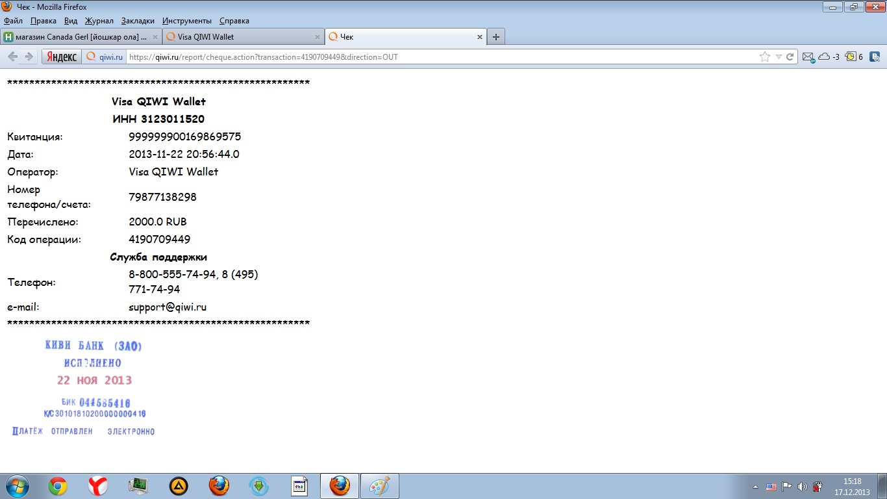Click the power plug tray icon
The height and width of the screenshot is (499, 887).
(x=818, y=487)
